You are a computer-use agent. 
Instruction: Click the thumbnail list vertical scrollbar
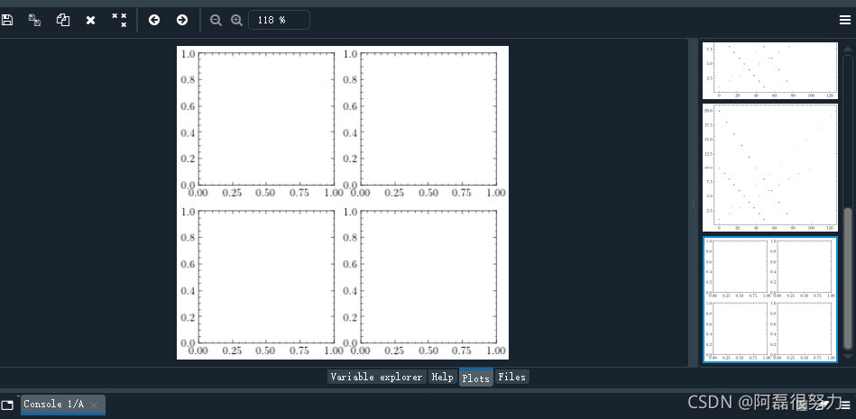click(847, 279)
